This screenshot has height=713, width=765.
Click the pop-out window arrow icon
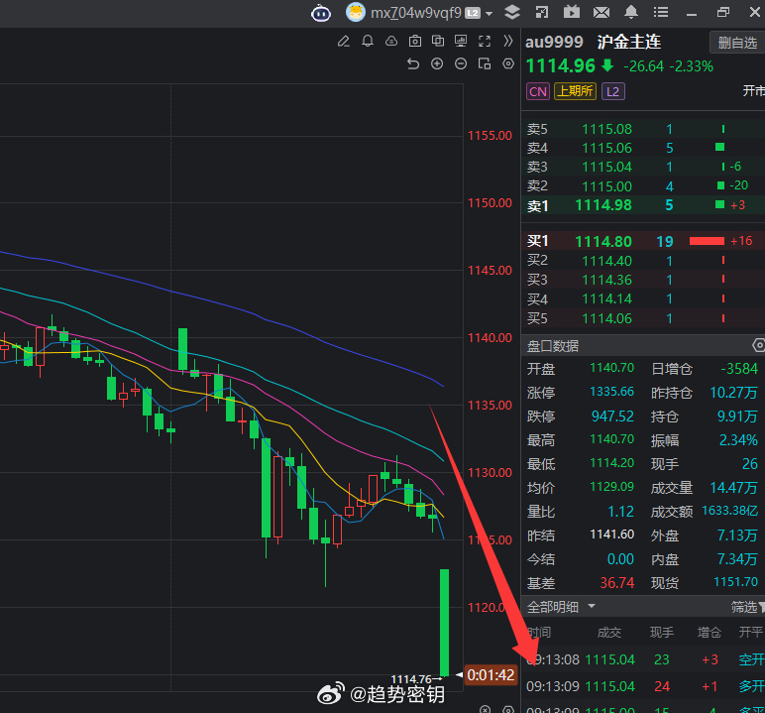[542, 12]
